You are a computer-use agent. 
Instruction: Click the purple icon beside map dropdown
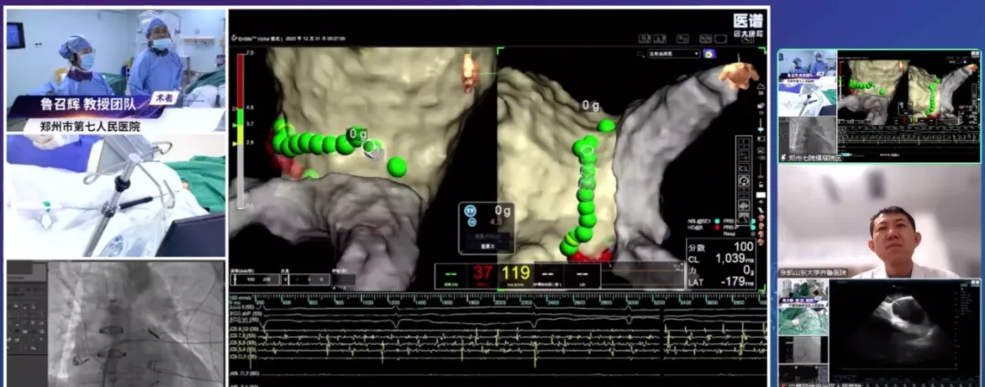tap(709, 54)
